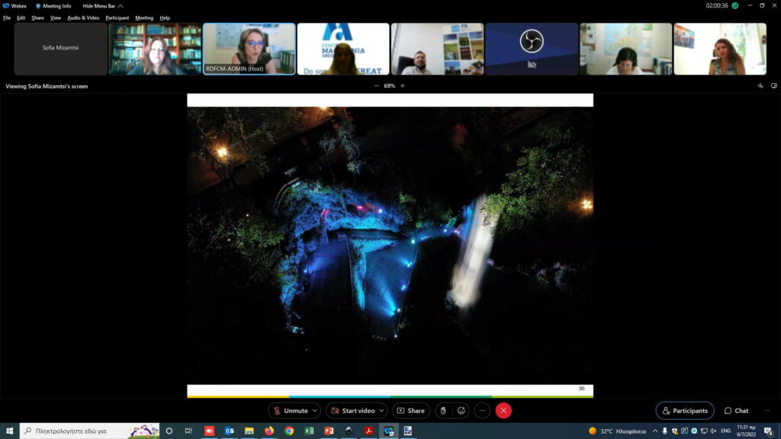The height and width of the screenshot is (439, 781).
Task: Open the Audio & Video menu
Action: pos(83,18)
